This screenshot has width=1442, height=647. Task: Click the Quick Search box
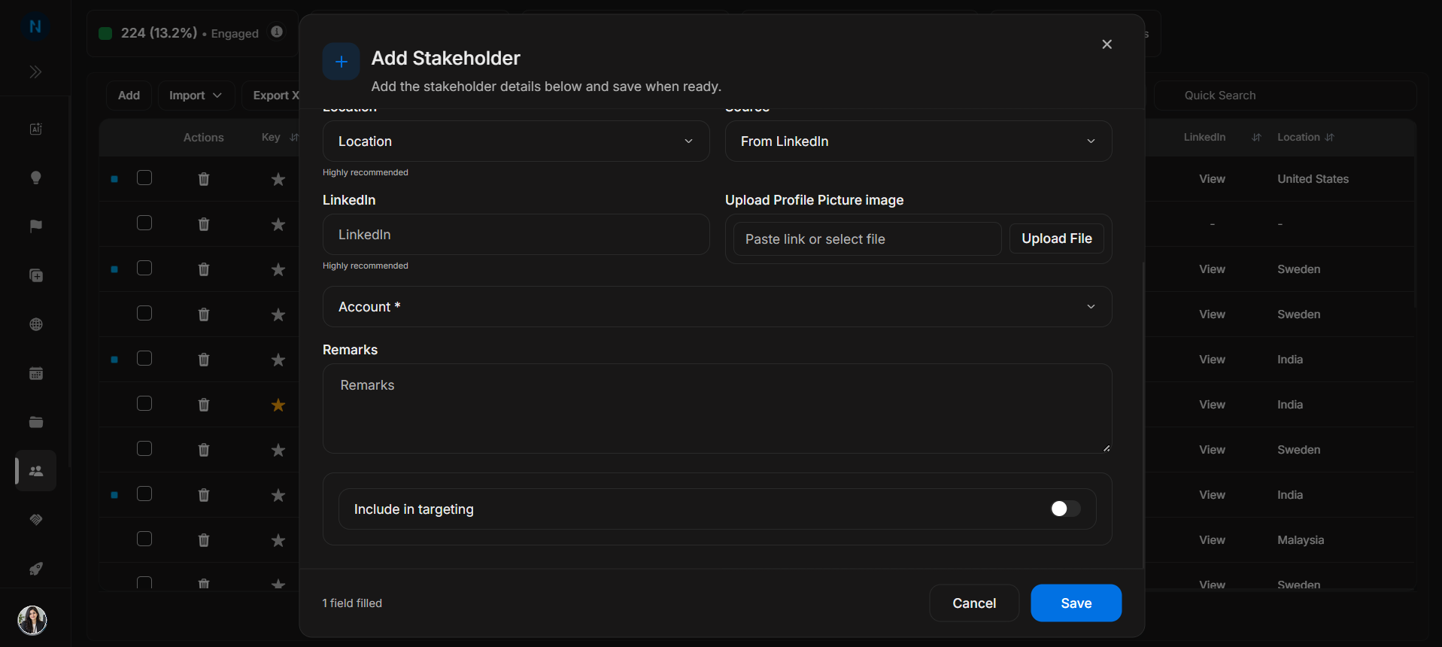pyautogui.click(x=1285, y=96)
